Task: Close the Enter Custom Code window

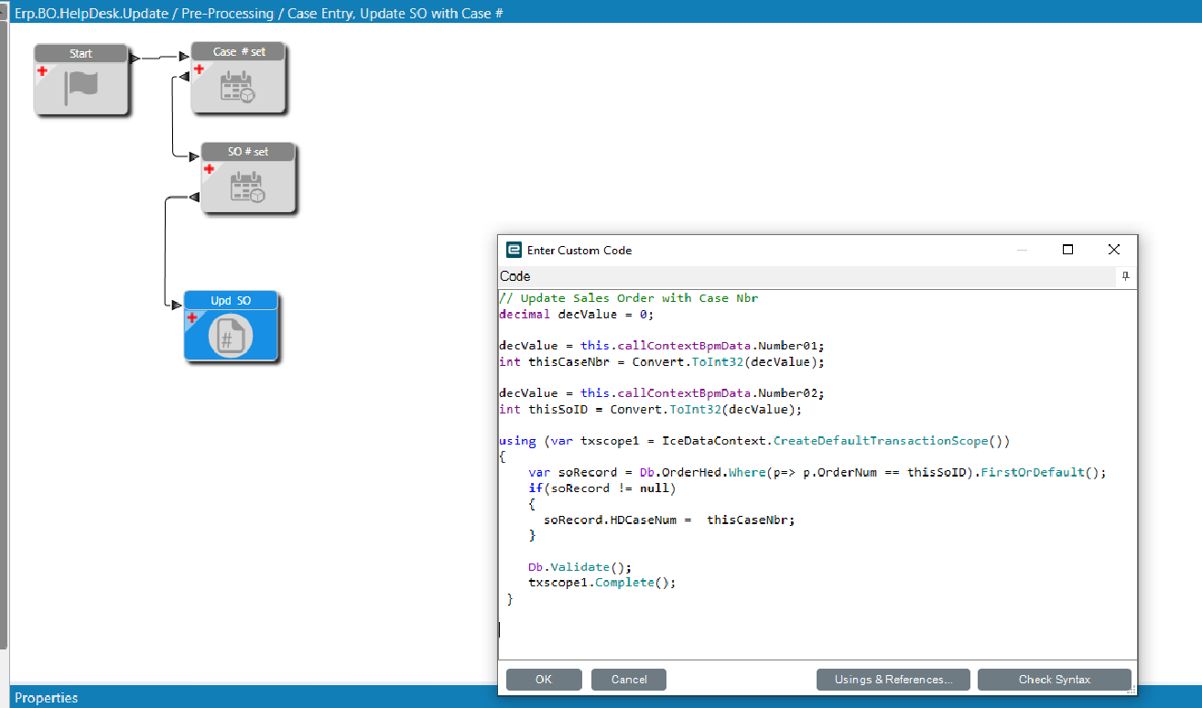Action: pyautogui.click(x=1113, y=250)
